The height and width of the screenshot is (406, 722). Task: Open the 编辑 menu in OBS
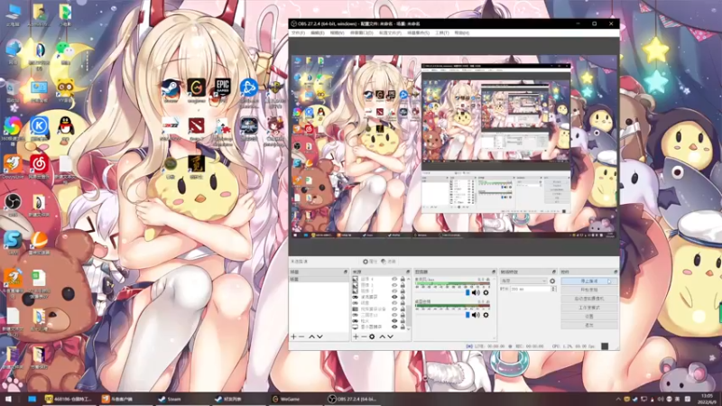pyautogui.click(x=318, y=33)
